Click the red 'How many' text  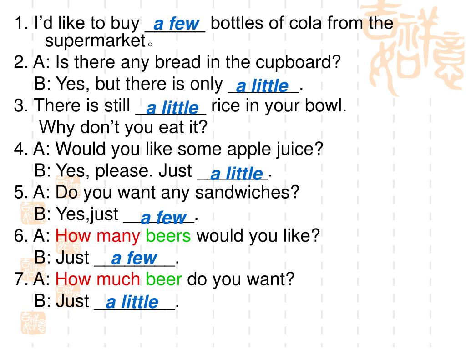98,236
